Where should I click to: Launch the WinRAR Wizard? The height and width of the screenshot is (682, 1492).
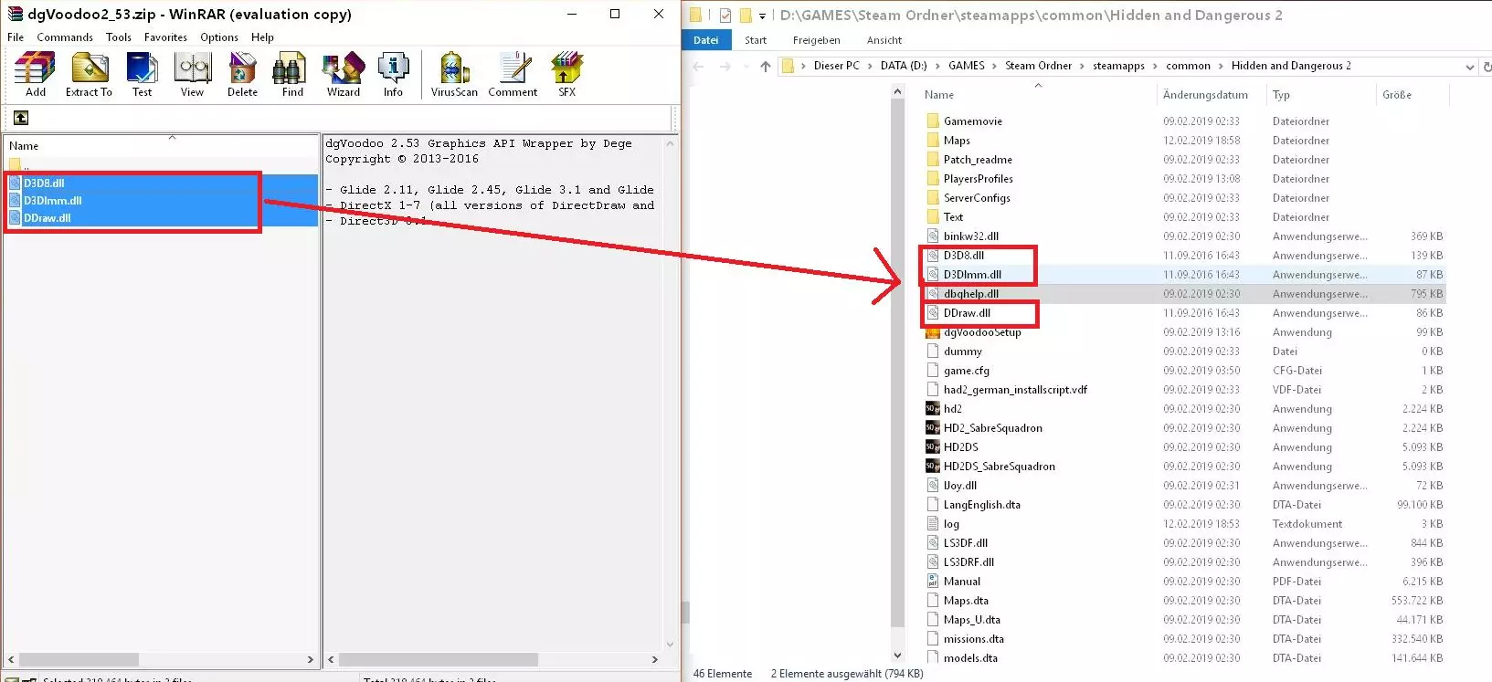pyautogui.click(x=344, y=74)
